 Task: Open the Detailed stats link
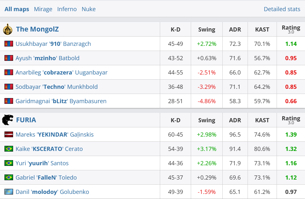tap(282, 9)
